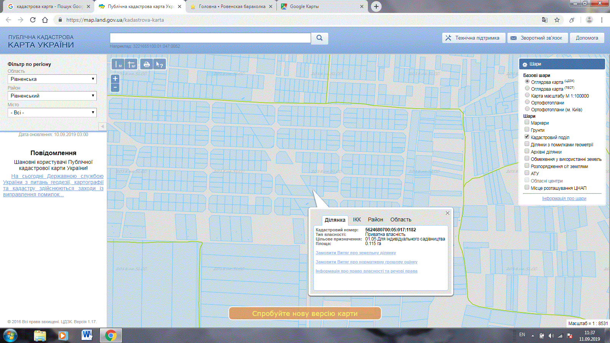Click the volume icon in the system tray
The height and width of the screenshot is (343, 610).
[551, 336]
